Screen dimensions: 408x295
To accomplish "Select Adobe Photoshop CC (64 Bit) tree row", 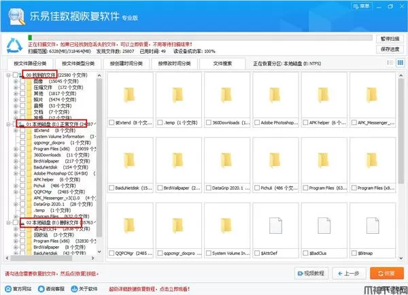I will tap(61, 173).
